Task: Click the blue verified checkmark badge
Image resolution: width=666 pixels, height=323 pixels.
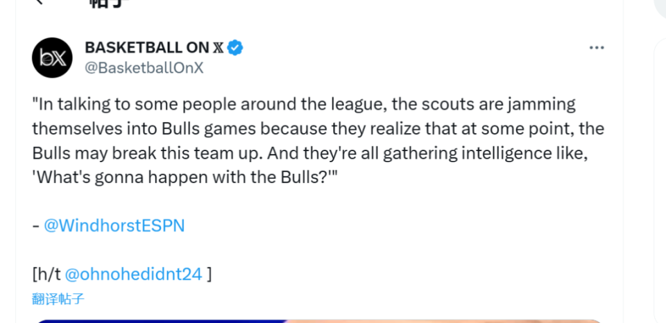Action: click(x=235, y=48)
